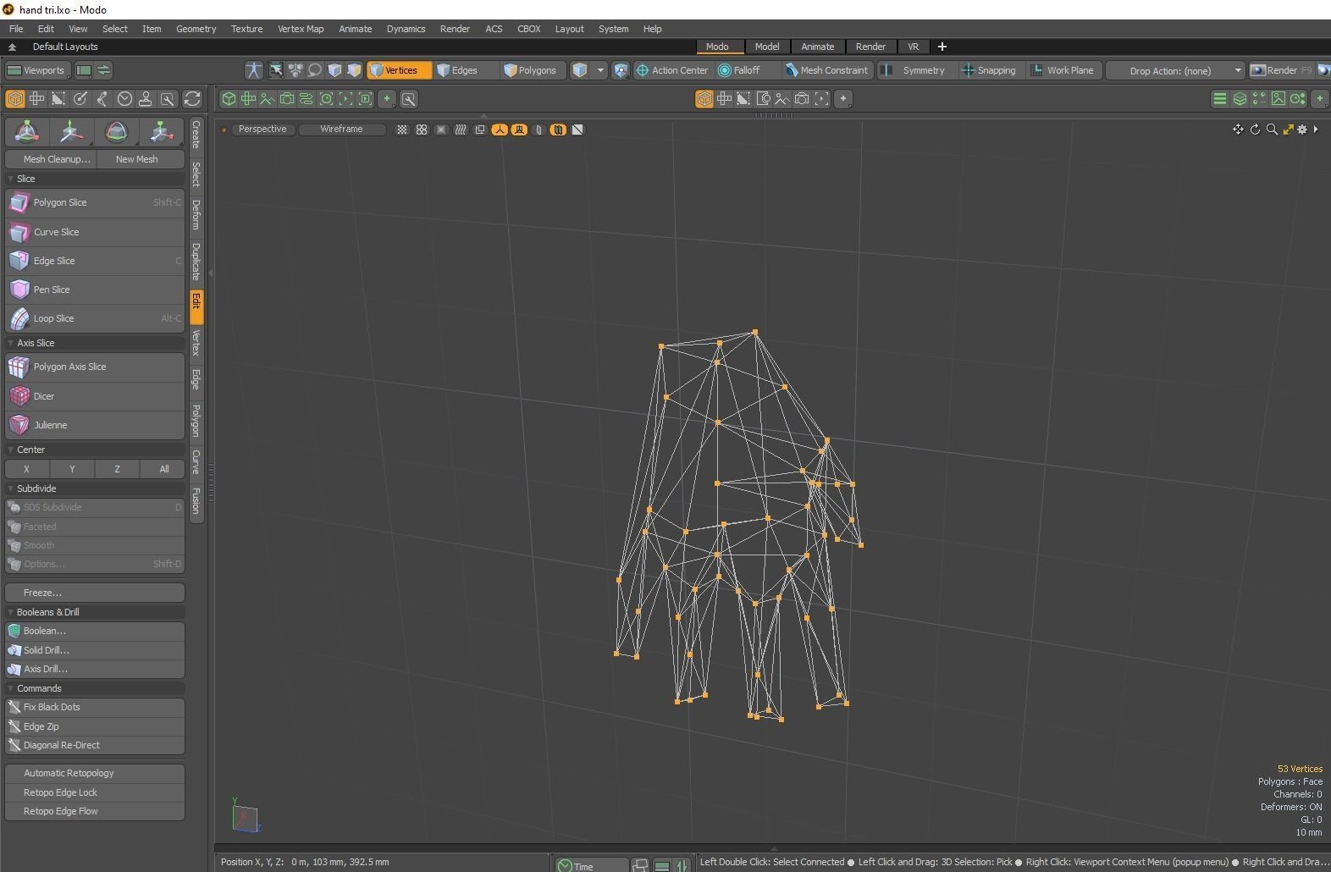
Task: Choose the Julienne tool
Action: [95, 425]
